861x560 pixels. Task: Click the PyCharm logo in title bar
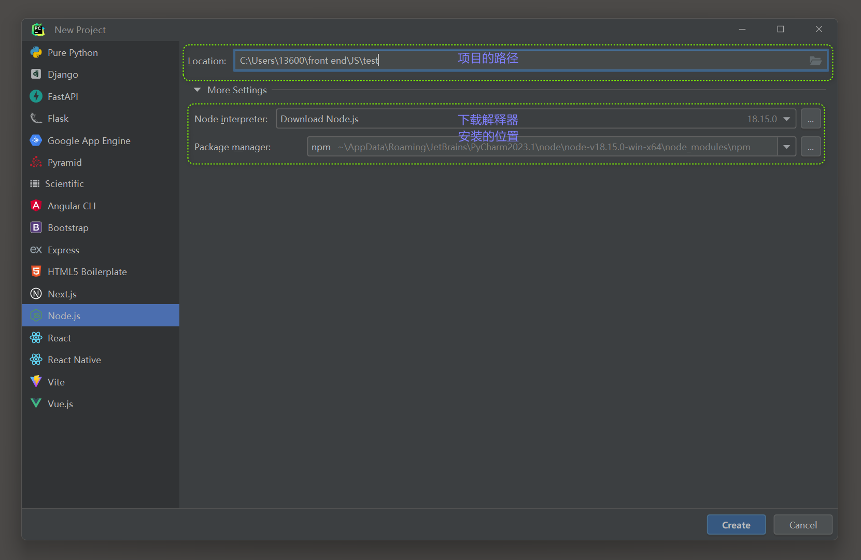[x=38, y=30]
